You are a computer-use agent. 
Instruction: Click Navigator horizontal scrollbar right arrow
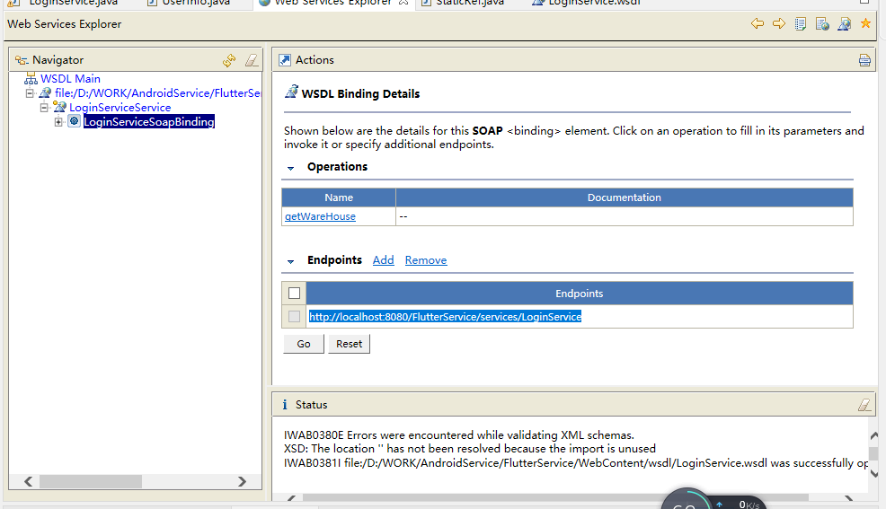(x=242, y=481)
